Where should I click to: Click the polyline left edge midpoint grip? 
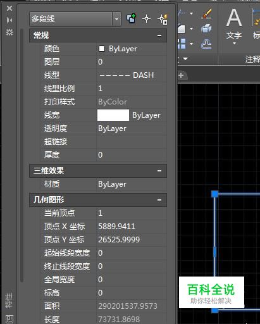(x=215, y=252)
